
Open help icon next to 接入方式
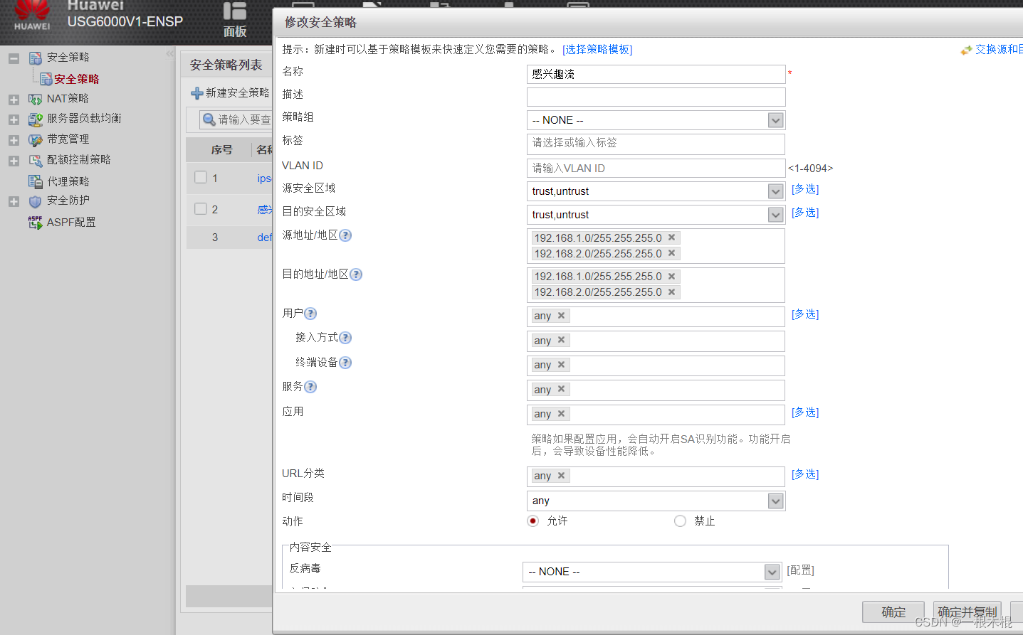(345, 338)
